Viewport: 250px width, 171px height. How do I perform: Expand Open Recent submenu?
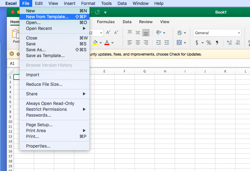55,28
